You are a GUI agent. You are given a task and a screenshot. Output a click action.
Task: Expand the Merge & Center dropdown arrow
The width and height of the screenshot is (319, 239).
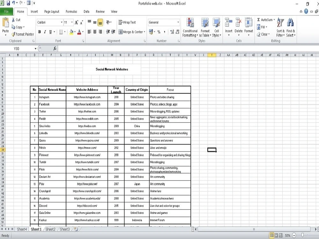pyautogui.click(x=145, y=32)
